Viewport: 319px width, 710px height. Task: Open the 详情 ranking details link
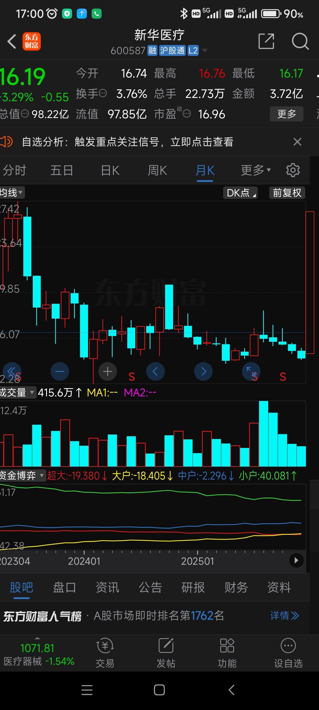[x=284, y=616]
